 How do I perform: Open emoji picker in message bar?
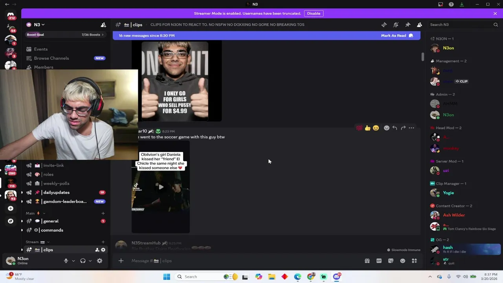click(x=402, y=261)
